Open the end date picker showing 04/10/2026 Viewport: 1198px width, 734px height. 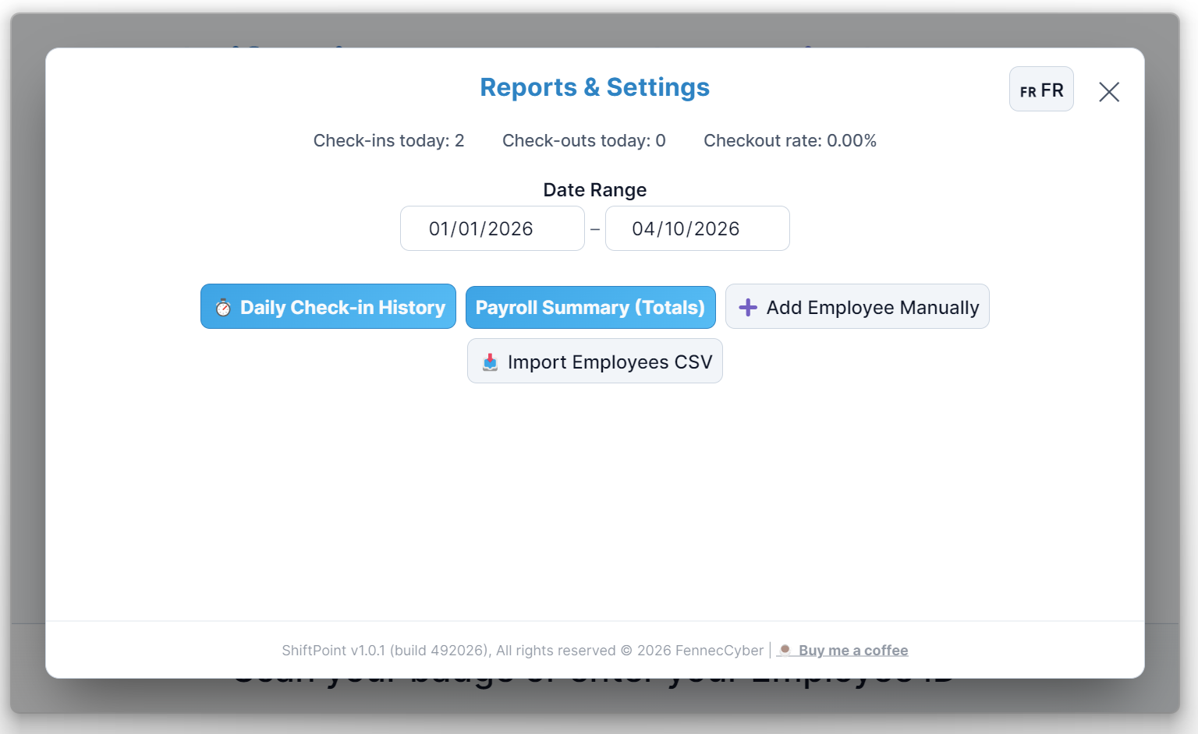(697, 228)
